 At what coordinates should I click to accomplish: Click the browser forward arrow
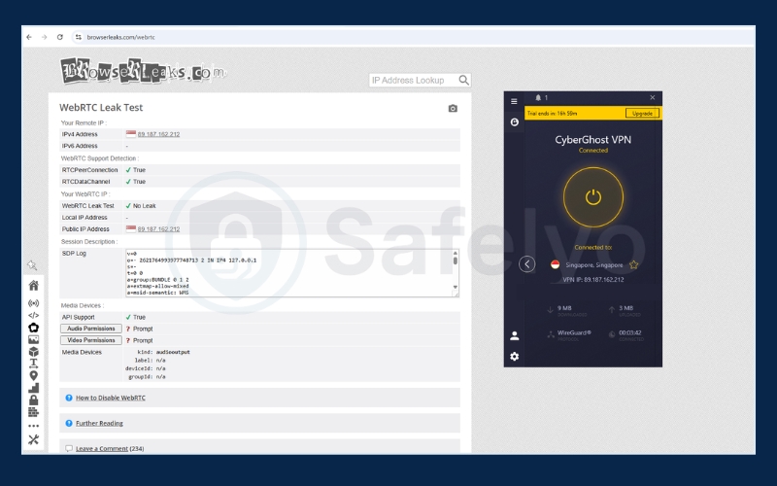(x=44, y=37)
